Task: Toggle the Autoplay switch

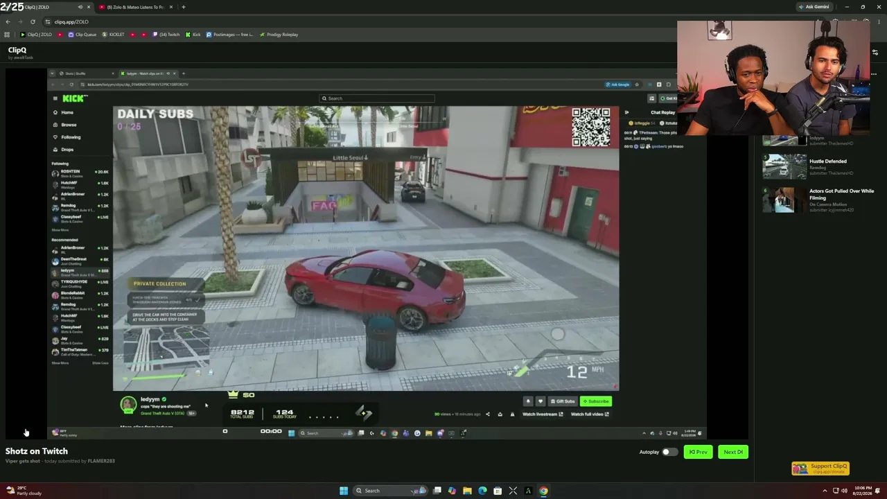Action: (669, 452)
